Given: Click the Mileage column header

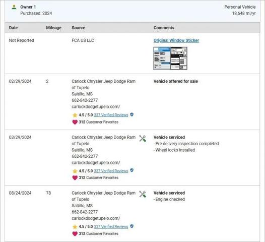Looking at the screenshot, I should pos(53,28).
